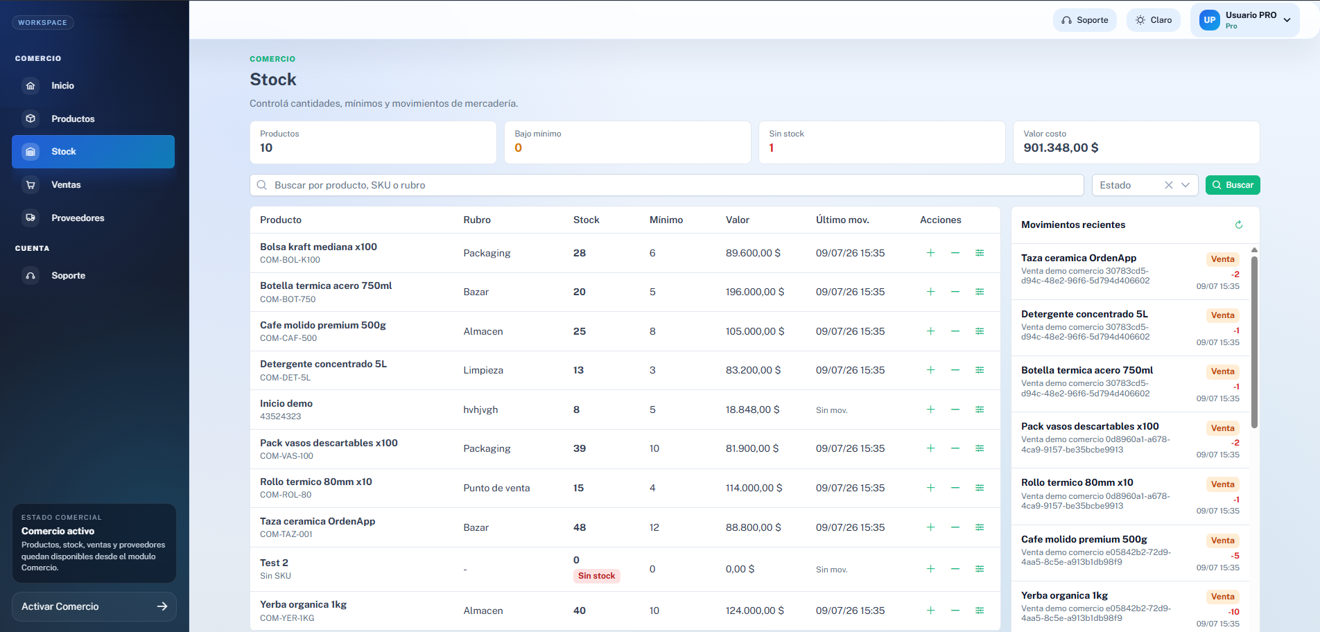Click Soporte button in top bar

point(1085,20)
